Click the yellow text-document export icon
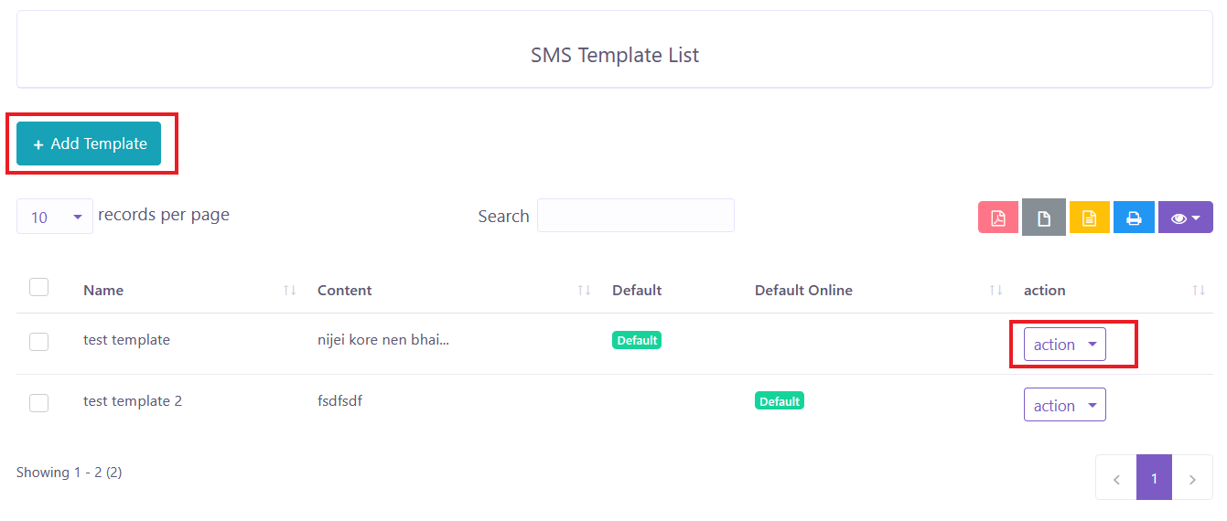Viewport: 1227px width, 521px height. coord(1089,218)
